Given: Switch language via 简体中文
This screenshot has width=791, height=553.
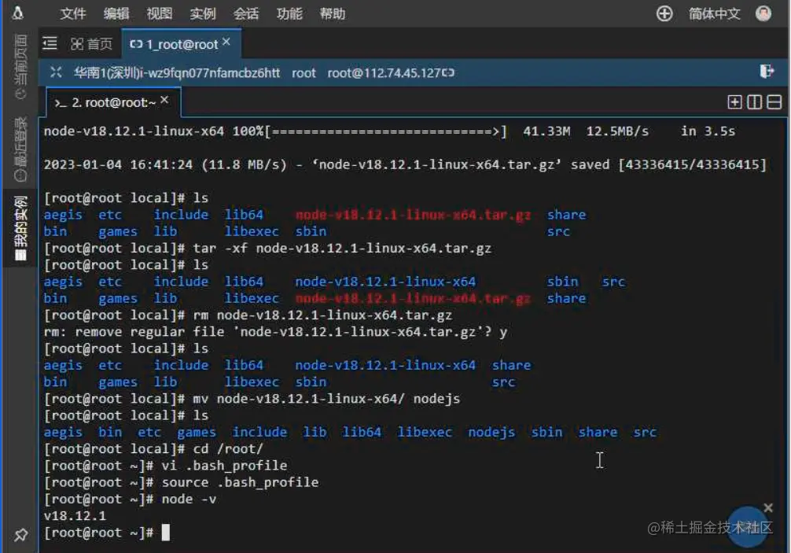Looking at the screenshot, I should 714,13.
